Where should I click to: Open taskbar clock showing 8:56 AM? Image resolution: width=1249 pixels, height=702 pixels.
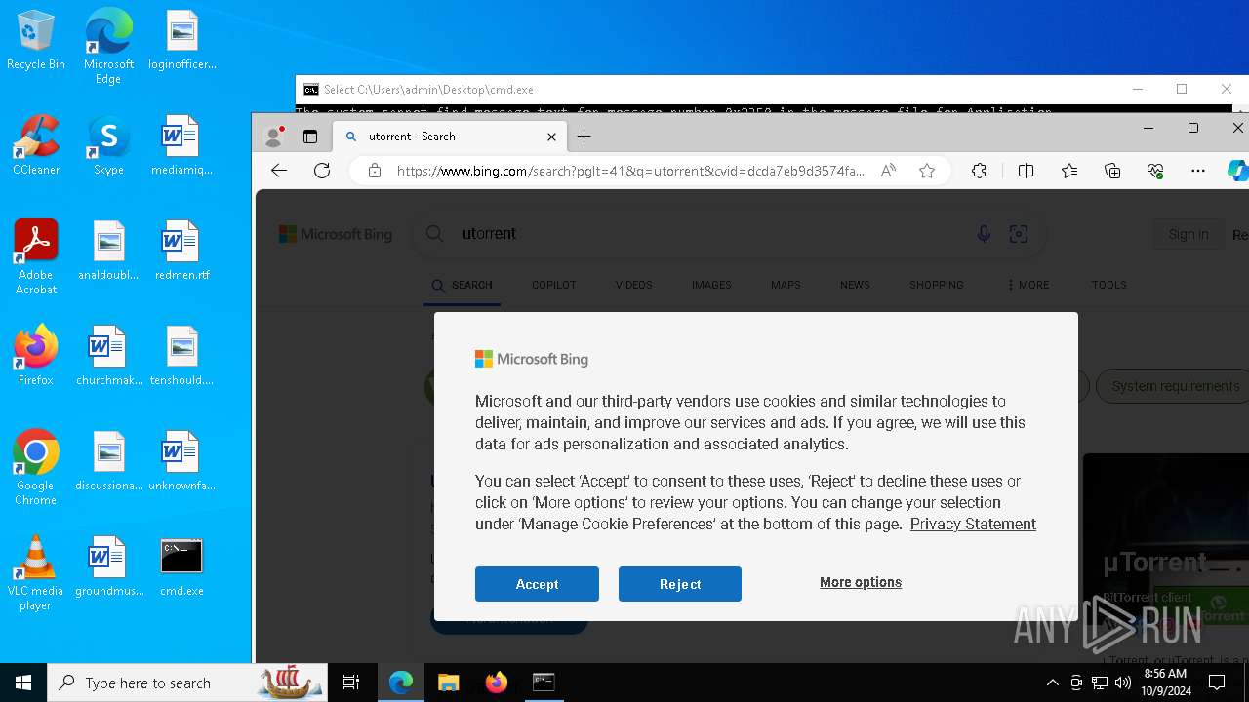point(1167,682)
